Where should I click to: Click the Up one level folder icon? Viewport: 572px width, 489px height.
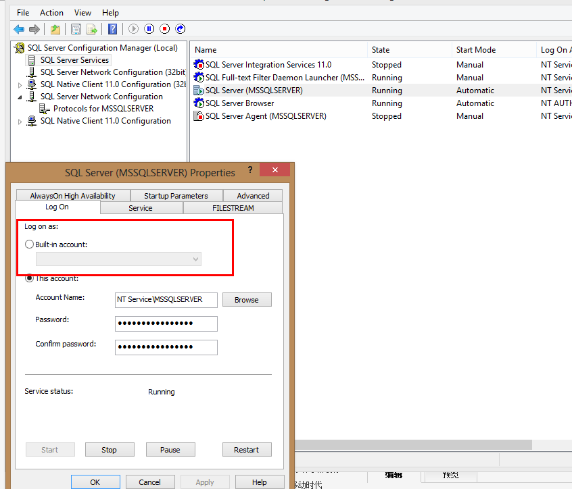(55, 29)
